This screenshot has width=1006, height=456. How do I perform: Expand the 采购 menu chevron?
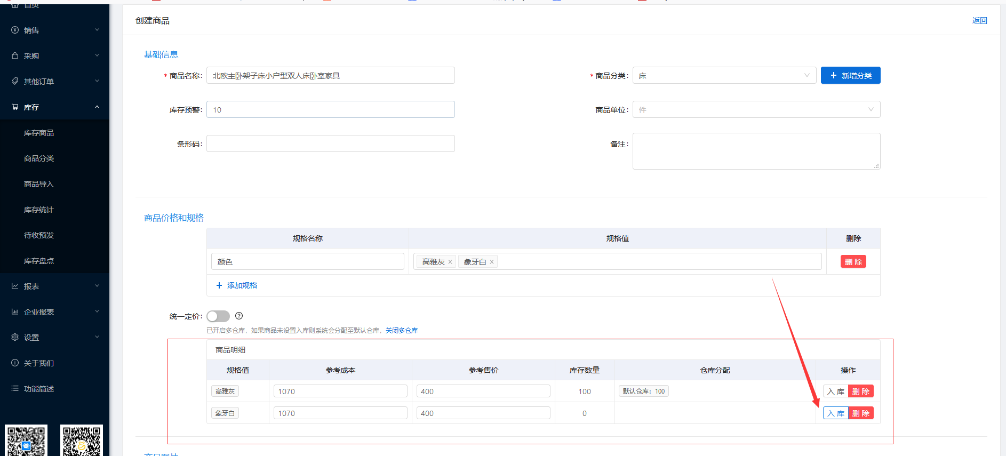pyautogui.click(x=97, y=55)
